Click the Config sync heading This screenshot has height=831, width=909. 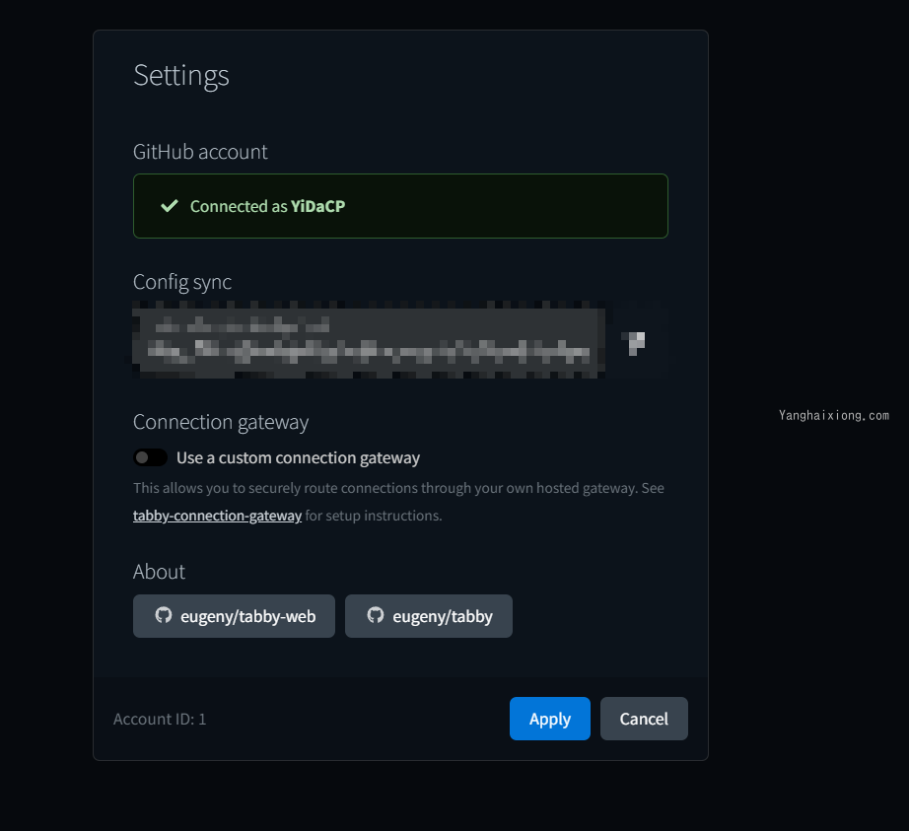click(x=182, y=282)
